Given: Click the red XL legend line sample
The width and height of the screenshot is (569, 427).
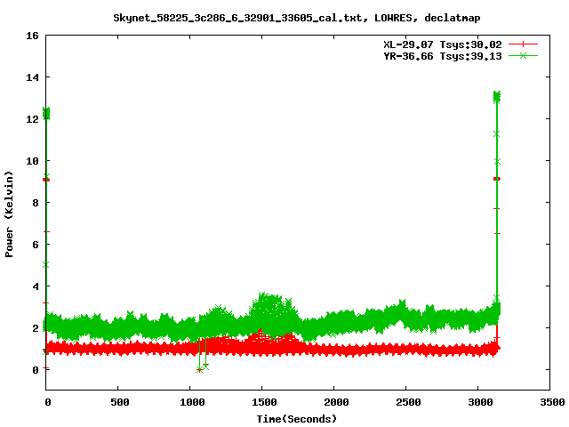Looking at the screenshot, I should [523, 44].
